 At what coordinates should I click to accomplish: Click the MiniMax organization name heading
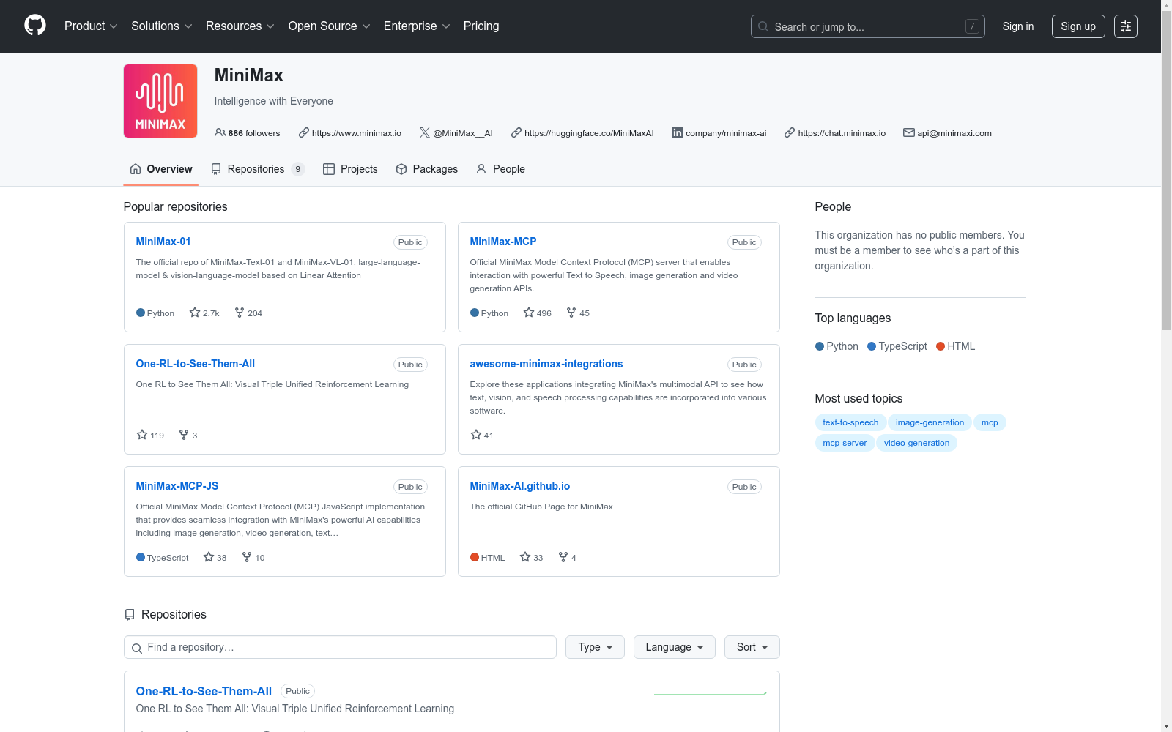[x=249, y=75]
